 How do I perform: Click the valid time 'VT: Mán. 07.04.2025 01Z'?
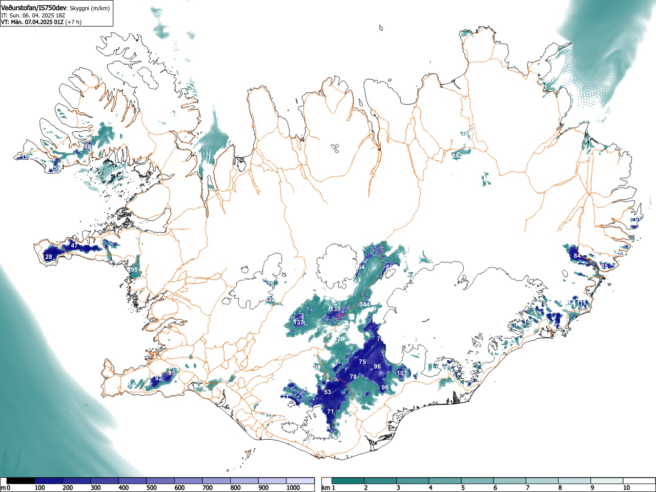[x=32, y=22]
